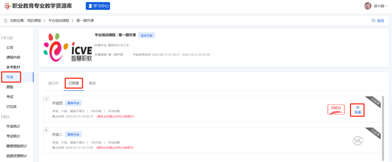Screen dimensions: 392x162
Task: Click 职业教育专业教学资源库 site title
Action: tap(42, 6)
